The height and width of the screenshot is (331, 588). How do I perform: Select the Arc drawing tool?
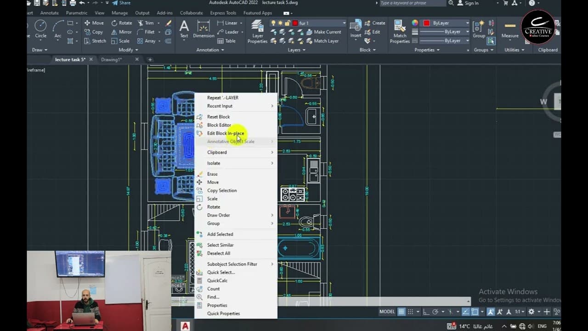58,29
